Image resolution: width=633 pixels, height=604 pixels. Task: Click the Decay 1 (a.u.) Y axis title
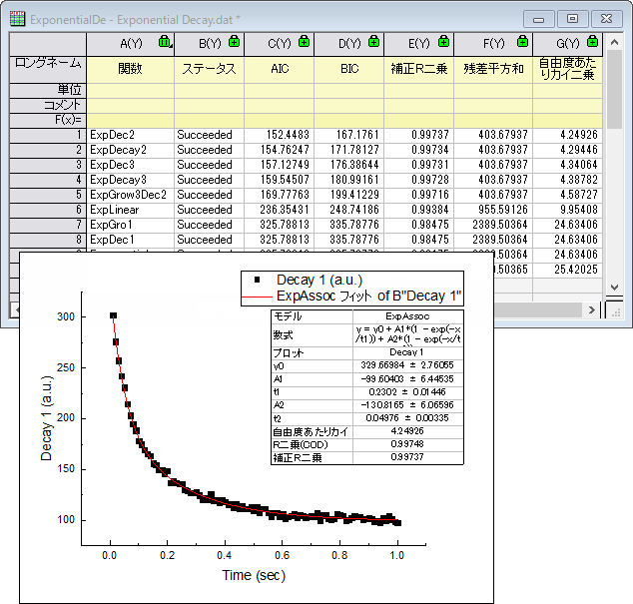(x=47, y=419)
